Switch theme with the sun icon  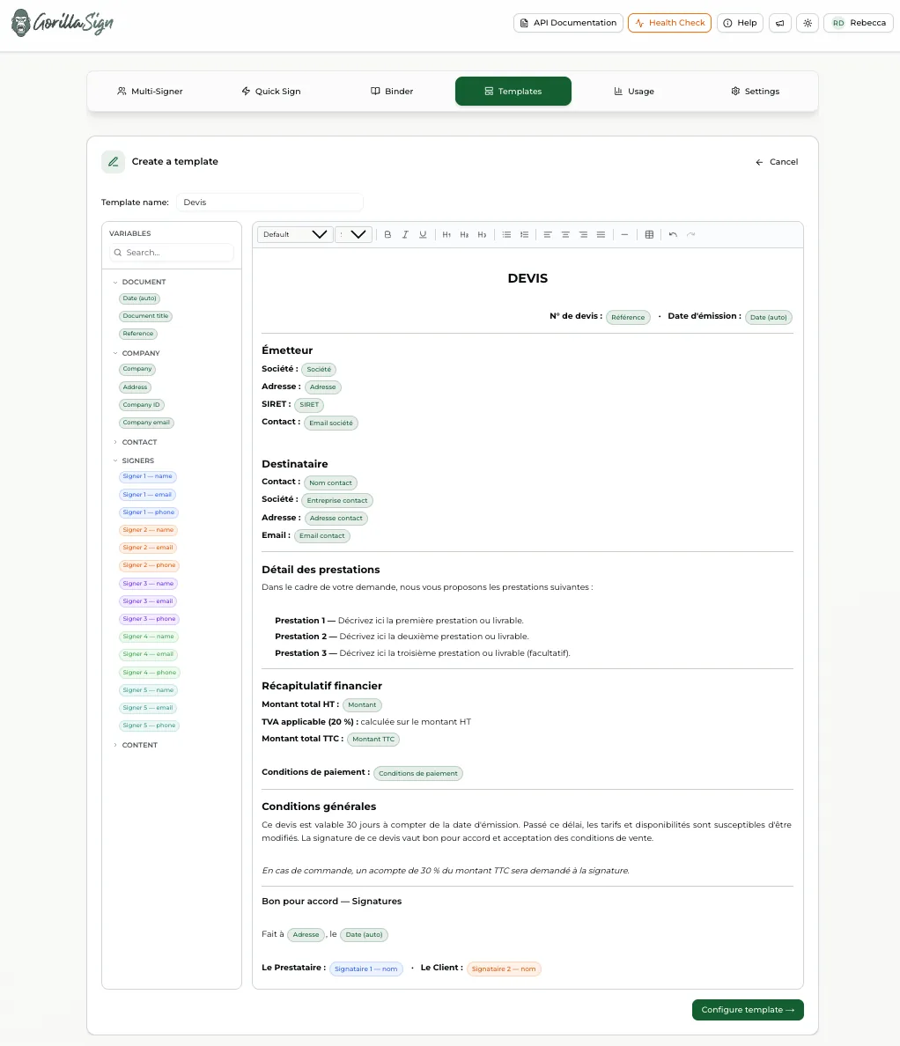click(x=808, y=23)
